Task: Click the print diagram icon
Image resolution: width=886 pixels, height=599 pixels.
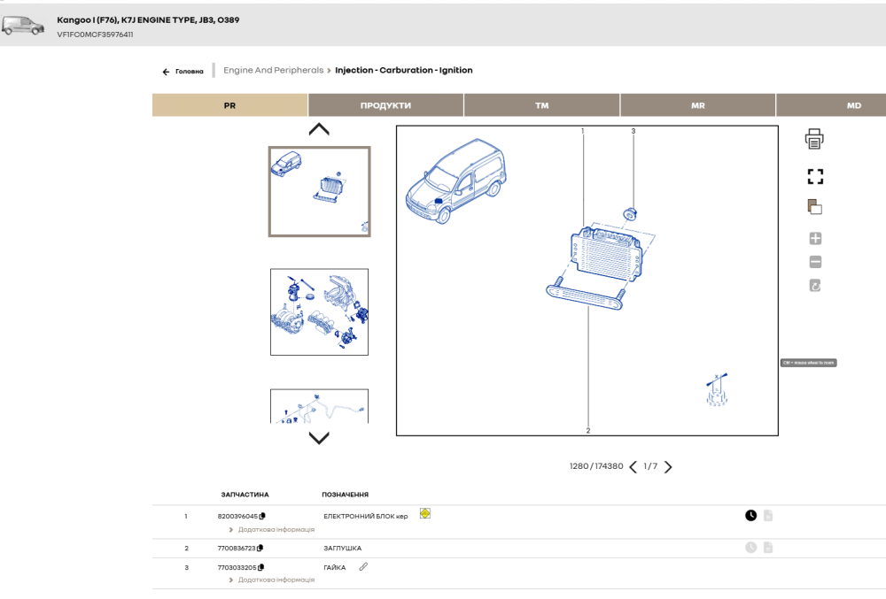Action: 814,139
